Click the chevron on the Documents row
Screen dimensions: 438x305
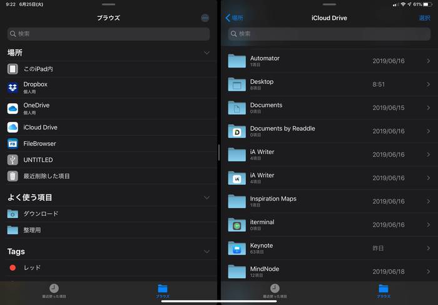coord(428,107)
